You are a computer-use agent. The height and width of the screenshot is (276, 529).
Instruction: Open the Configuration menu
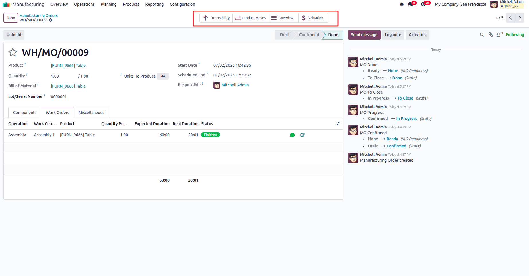(x=182, y=4)
